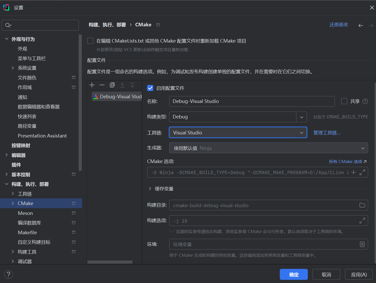This screenshot has width=376, height=283.
Task: Open the 管理工具链... link
Action: tap(327, 133)
